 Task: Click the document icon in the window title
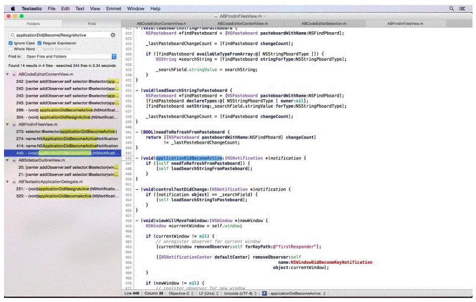click(x=216, y=16)
